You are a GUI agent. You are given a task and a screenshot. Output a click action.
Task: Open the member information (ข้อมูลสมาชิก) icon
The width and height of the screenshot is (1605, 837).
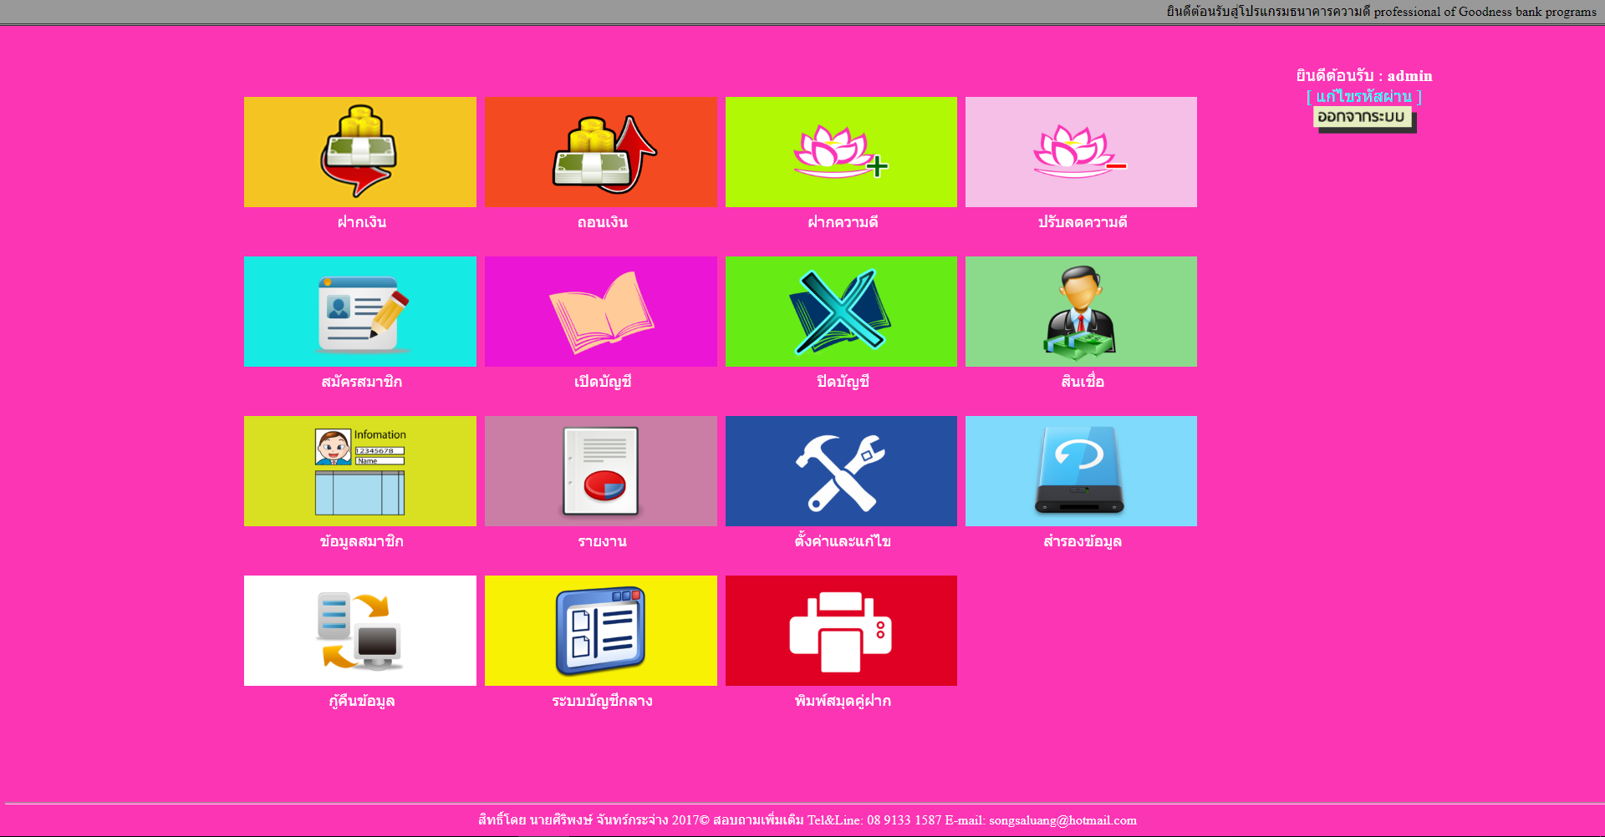coord(359,471)
